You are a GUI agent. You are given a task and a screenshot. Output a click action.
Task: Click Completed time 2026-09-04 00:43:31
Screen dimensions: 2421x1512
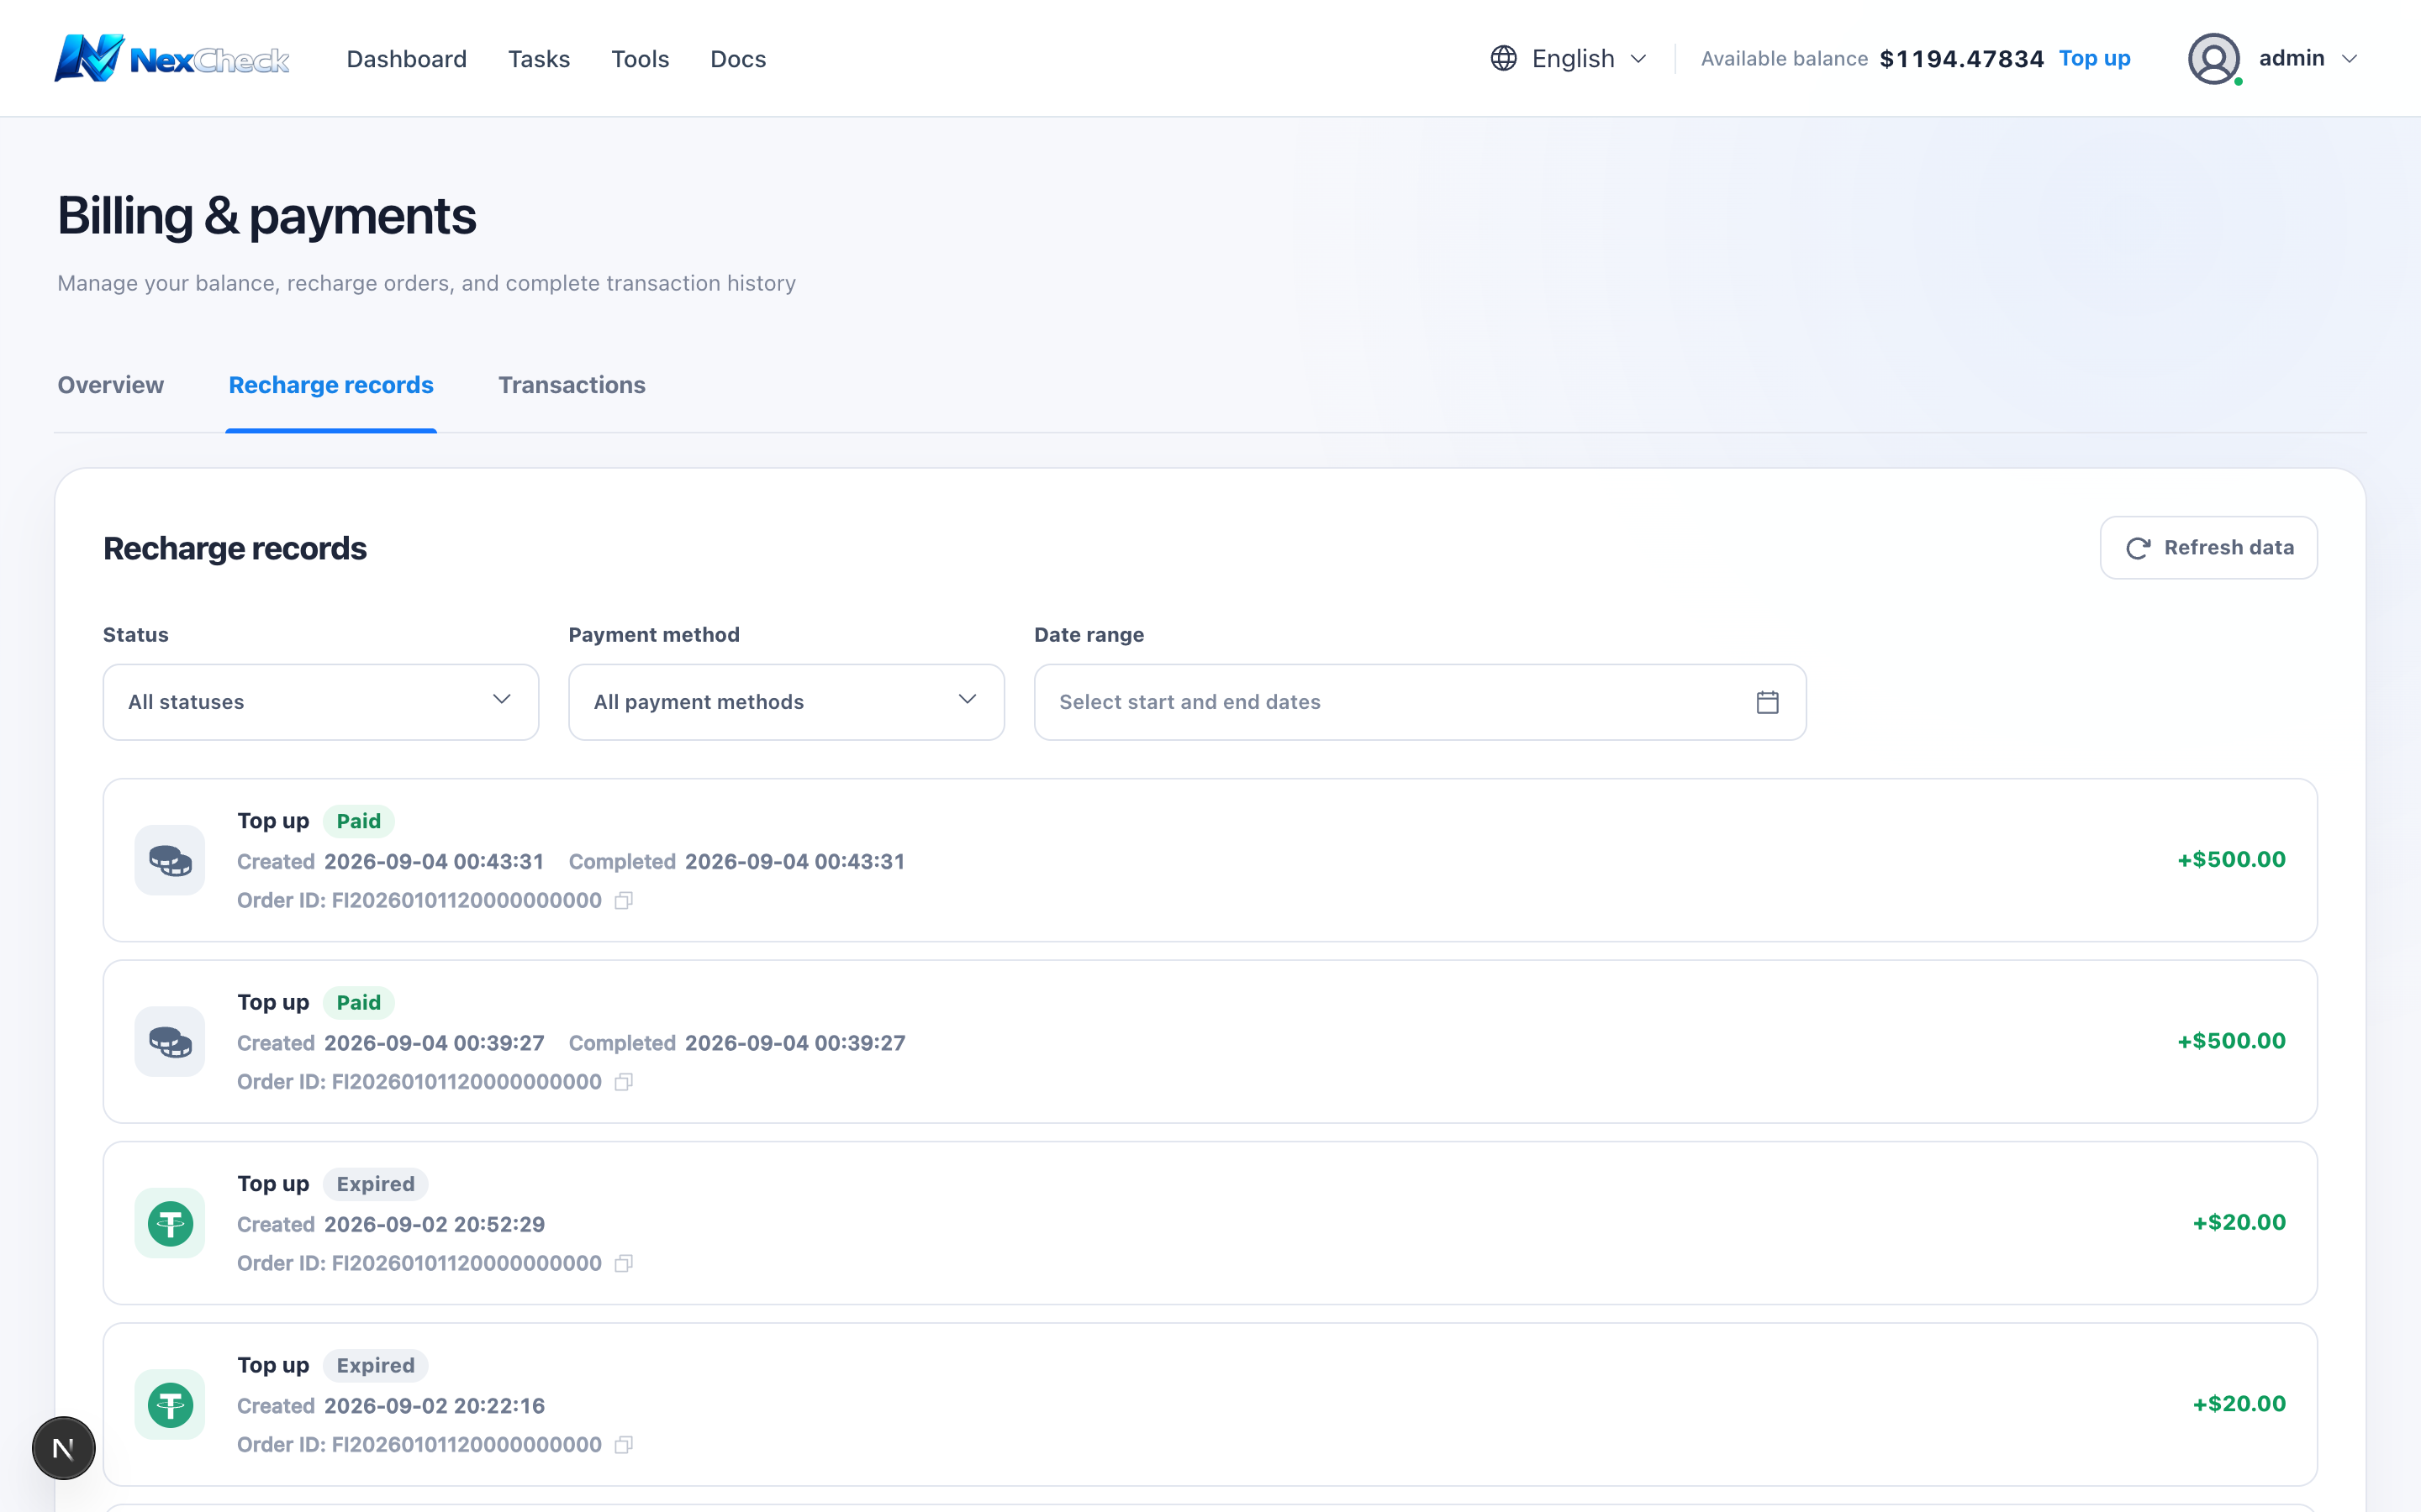[x=794, y=862]
